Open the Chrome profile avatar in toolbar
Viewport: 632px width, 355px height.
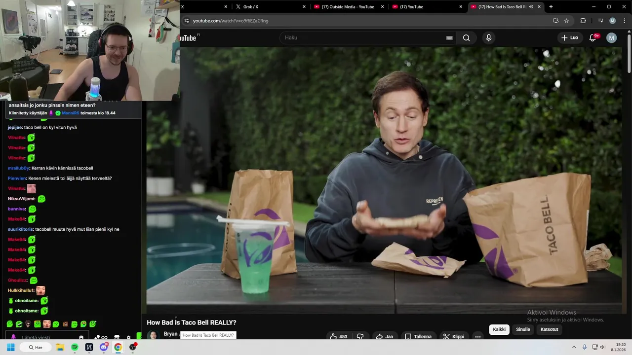(612, 21)
